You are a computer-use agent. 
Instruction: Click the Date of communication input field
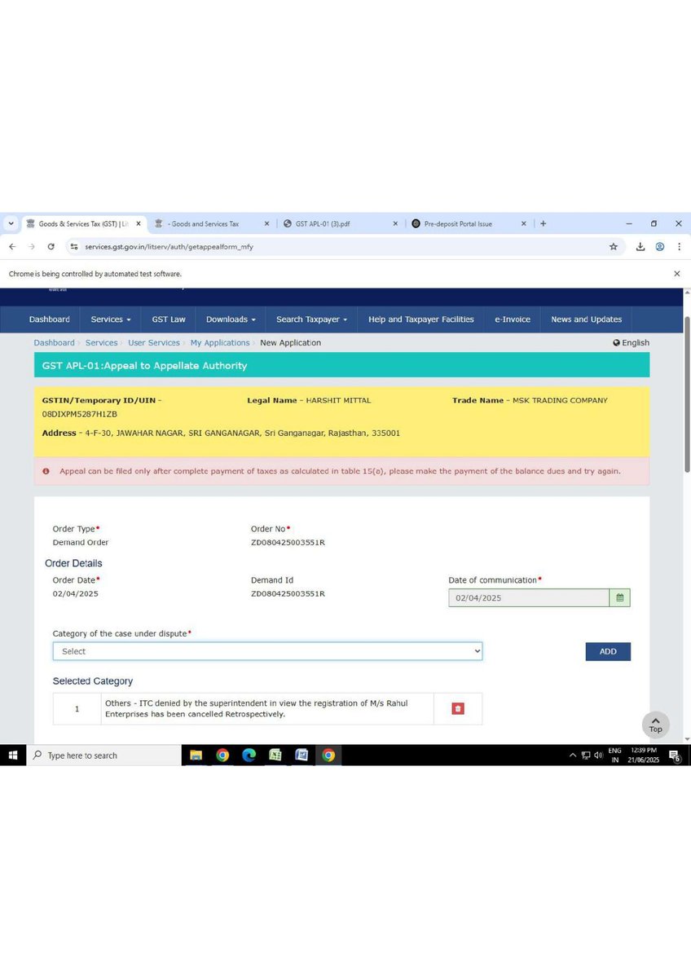529,597
